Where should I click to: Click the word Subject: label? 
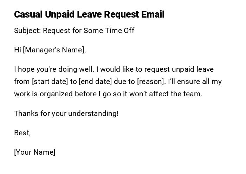27,31
